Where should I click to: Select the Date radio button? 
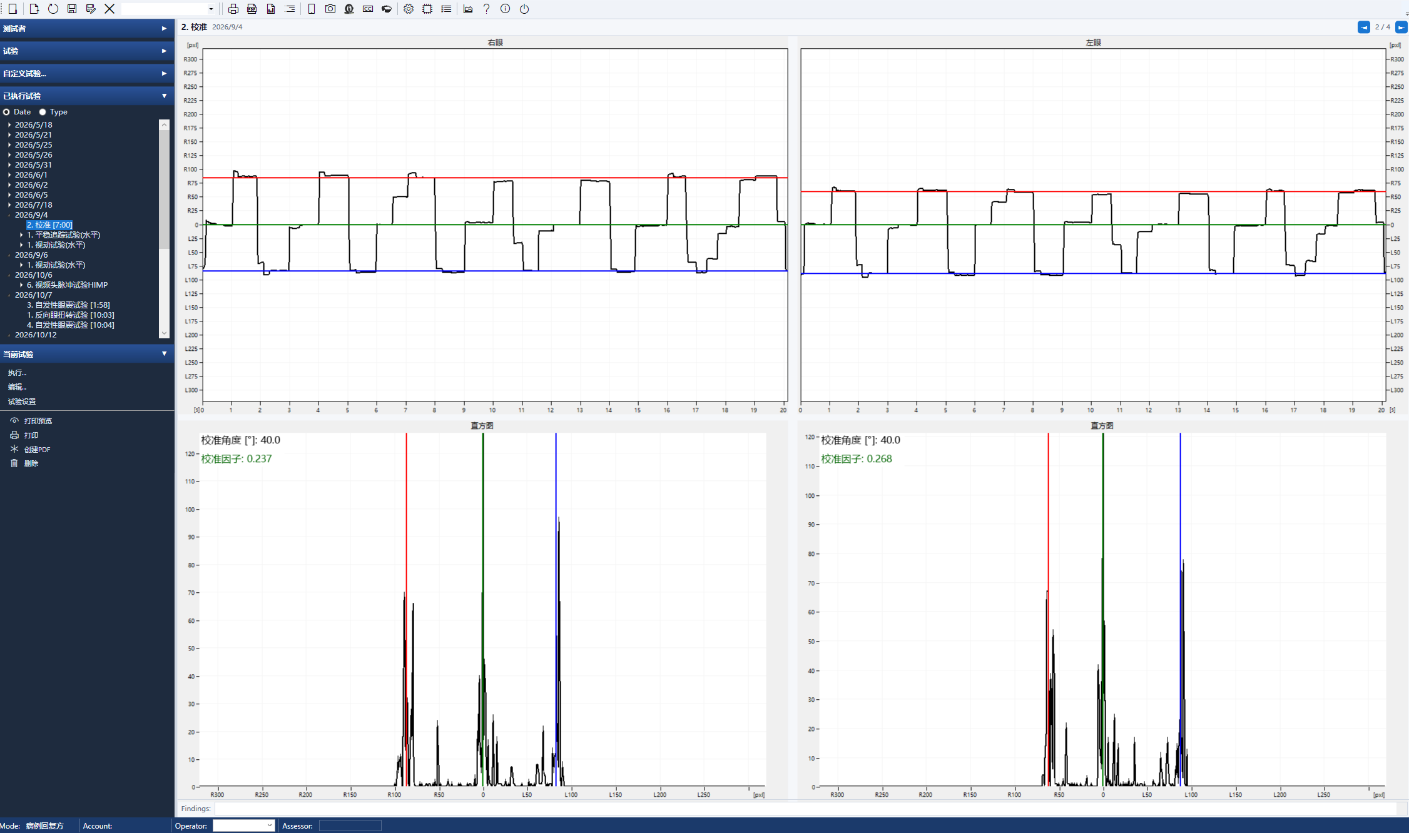click(7, 112)
